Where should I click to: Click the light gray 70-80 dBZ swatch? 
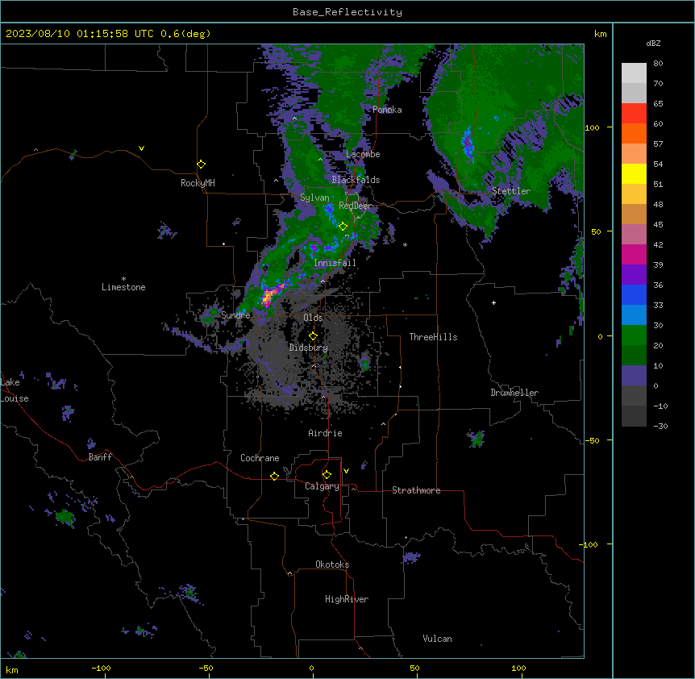(634, 73)
